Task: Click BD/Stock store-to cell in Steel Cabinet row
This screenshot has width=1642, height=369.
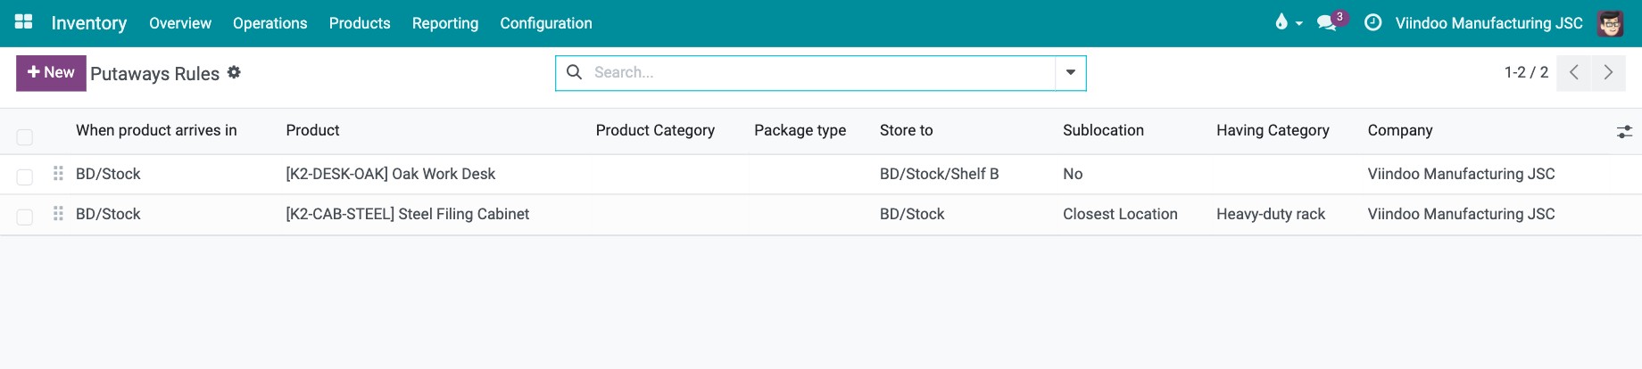Action: click(x=912, y=214)
